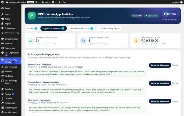This screenshot has width=184, height=116.
Task: Open the Pagamentos icon in sidebar
Action: pyautogui.click(x=2, y=48)
